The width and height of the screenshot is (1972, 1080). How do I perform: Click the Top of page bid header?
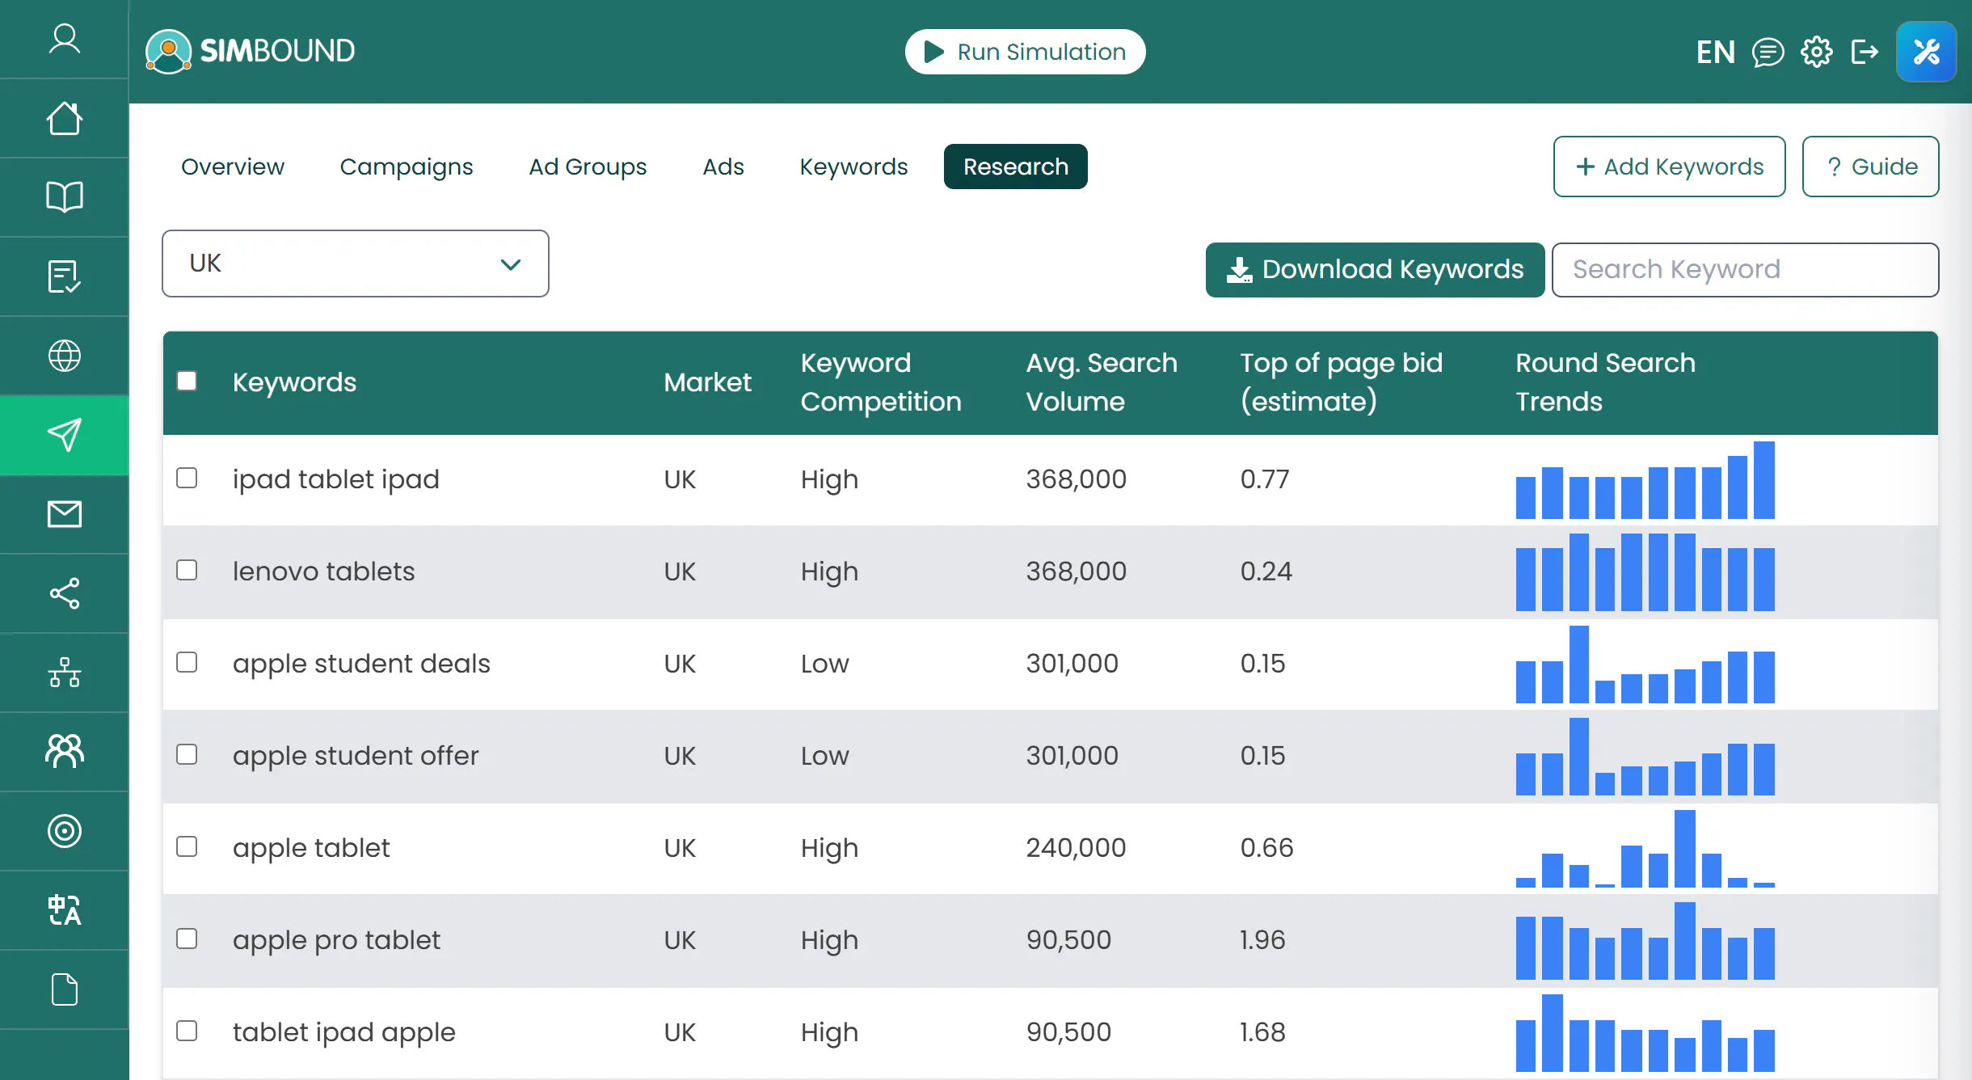(1342, 382)
